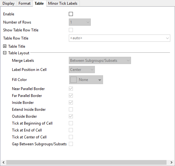Click the Merge Labels label

pyautogui.click(x=23, y=61)
